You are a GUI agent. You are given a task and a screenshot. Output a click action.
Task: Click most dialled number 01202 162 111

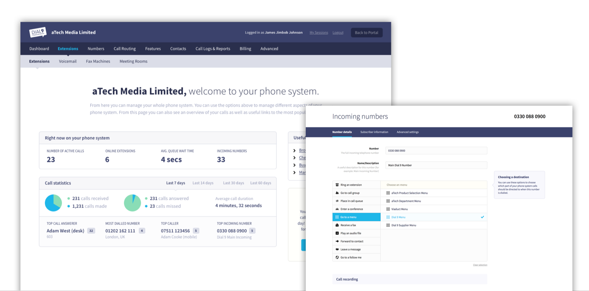[x=120, y=231]
